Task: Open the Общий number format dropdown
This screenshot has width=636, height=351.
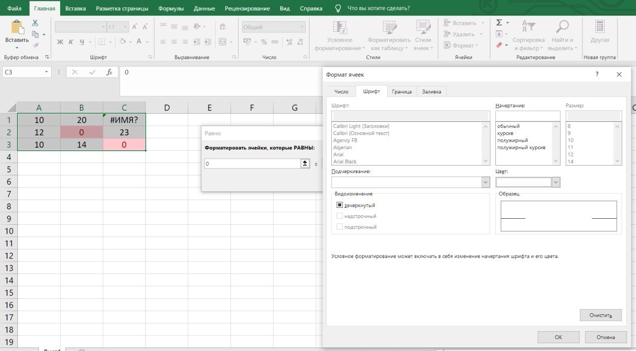Action: 302,27
